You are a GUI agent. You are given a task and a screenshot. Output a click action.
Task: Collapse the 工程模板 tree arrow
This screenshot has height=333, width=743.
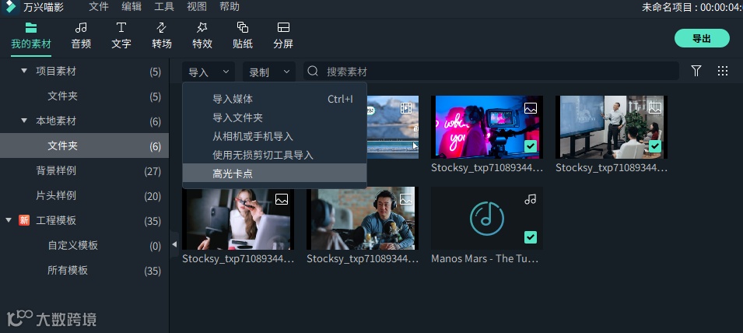coord(9,220)
